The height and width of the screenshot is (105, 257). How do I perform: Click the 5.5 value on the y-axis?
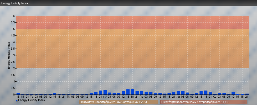tap(13, 22)
